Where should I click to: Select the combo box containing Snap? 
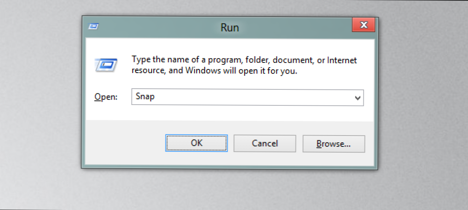[x=247, y=98]
